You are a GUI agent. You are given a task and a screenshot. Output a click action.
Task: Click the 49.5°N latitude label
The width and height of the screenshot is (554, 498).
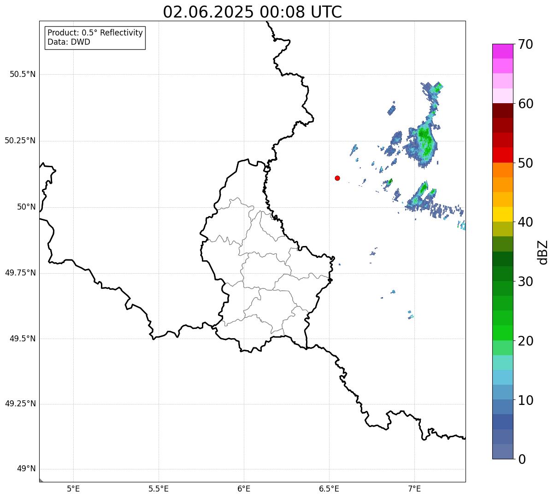coord(23,339)
